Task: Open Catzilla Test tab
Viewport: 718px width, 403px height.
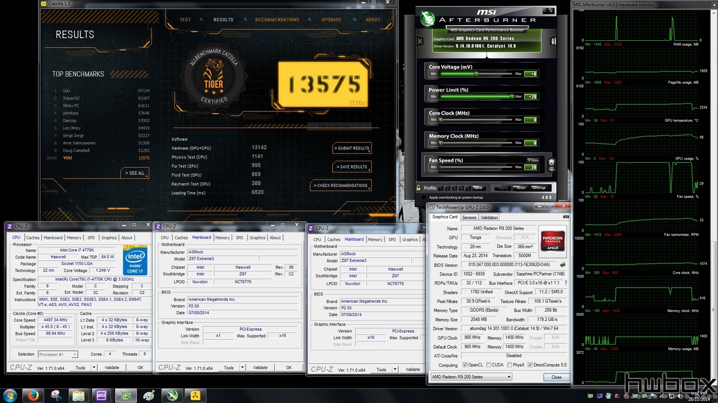Action: coord(185,20)
